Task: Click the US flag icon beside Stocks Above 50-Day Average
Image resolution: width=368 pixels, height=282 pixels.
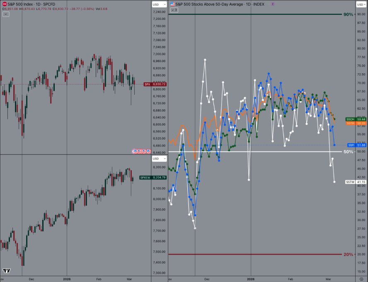Action: [172, 4]
